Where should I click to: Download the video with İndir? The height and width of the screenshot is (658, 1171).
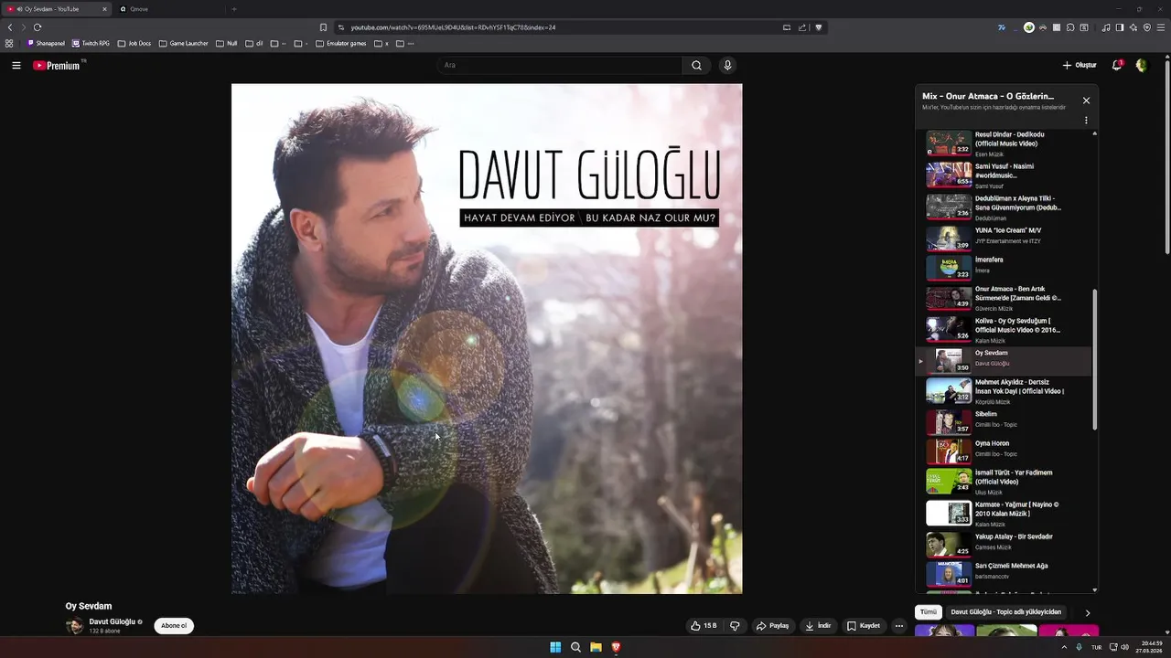[x=818, y=626]
